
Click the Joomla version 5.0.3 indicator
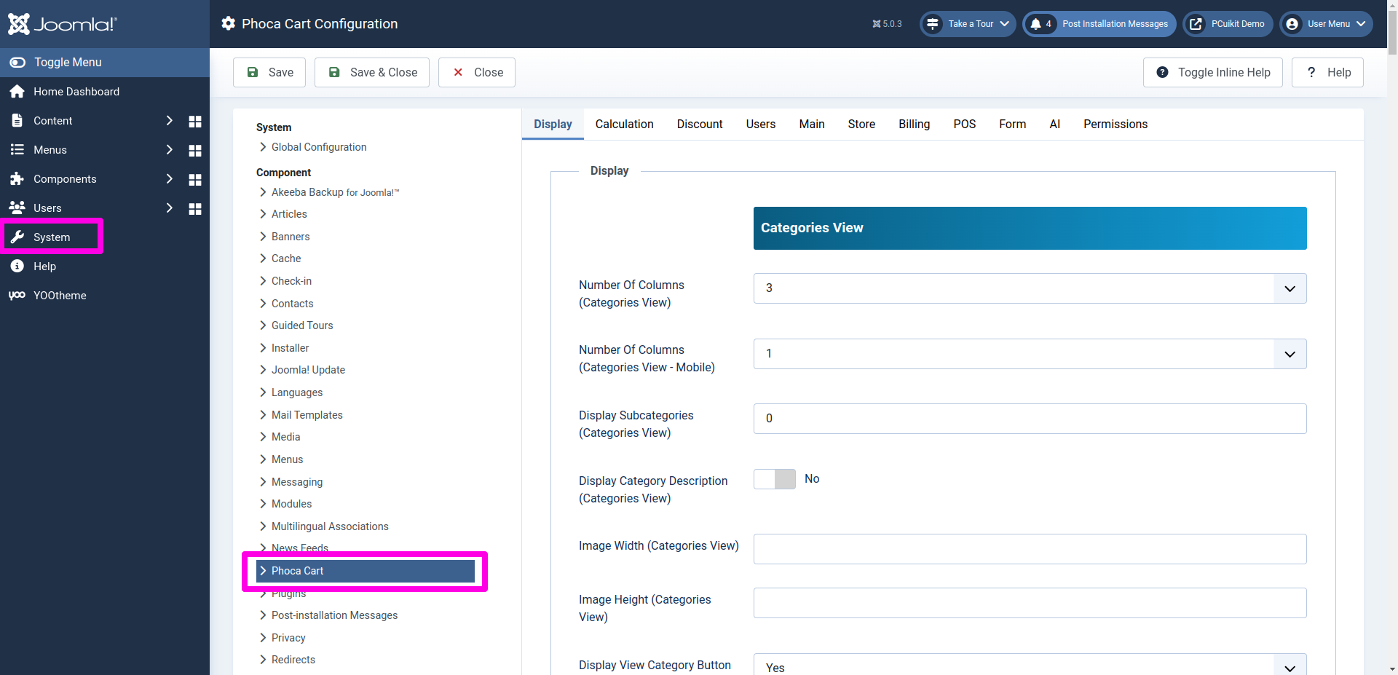point(887,24)
